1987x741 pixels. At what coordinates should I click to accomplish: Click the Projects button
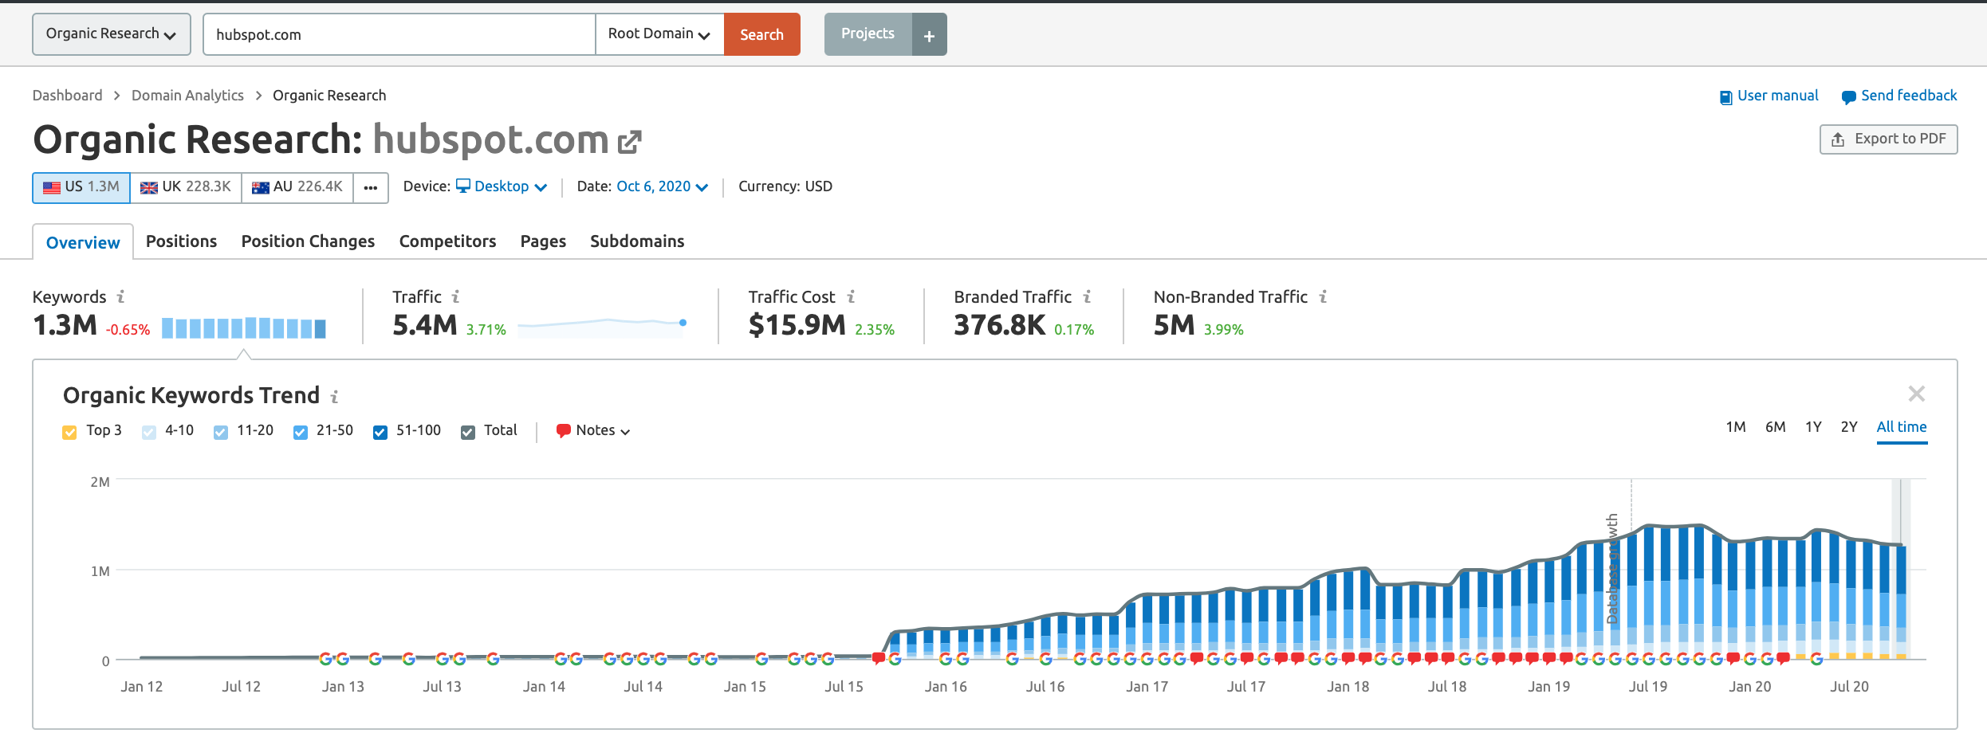click(868, 34)
